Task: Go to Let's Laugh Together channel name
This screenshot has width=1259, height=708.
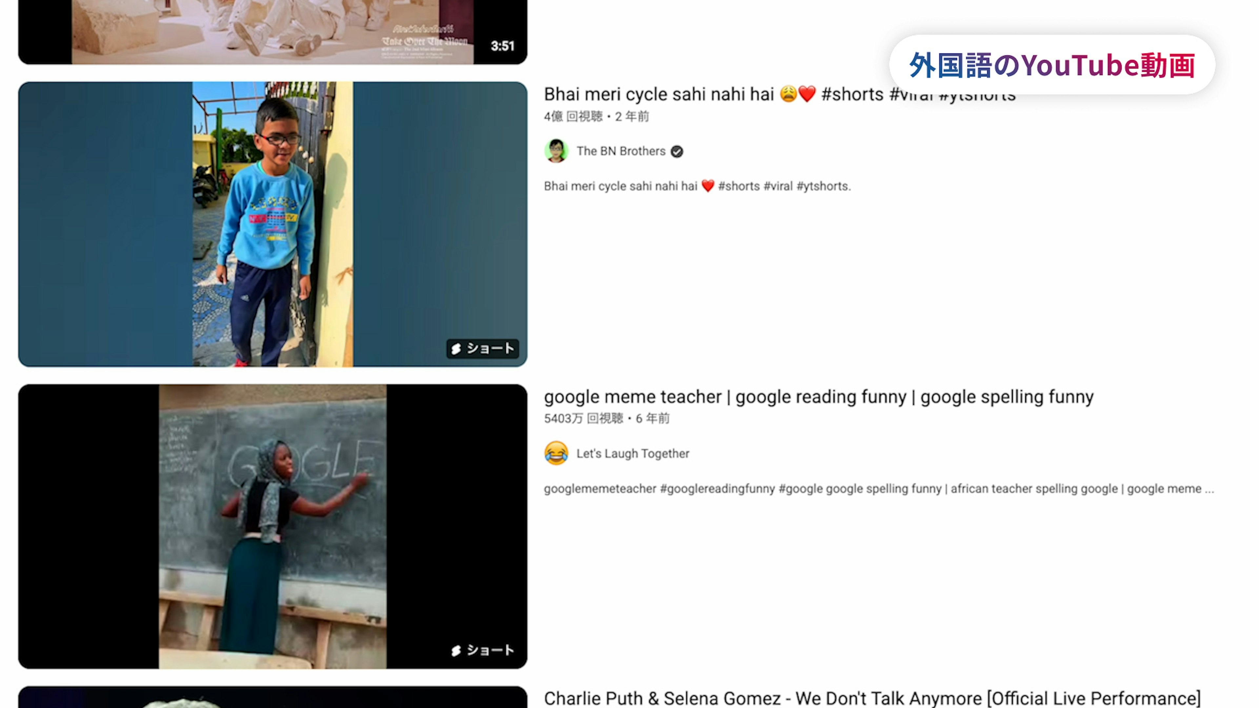Action: point(633,453)
